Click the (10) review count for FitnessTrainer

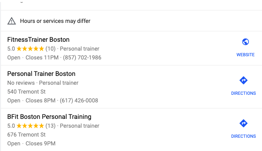pos(51,49)
